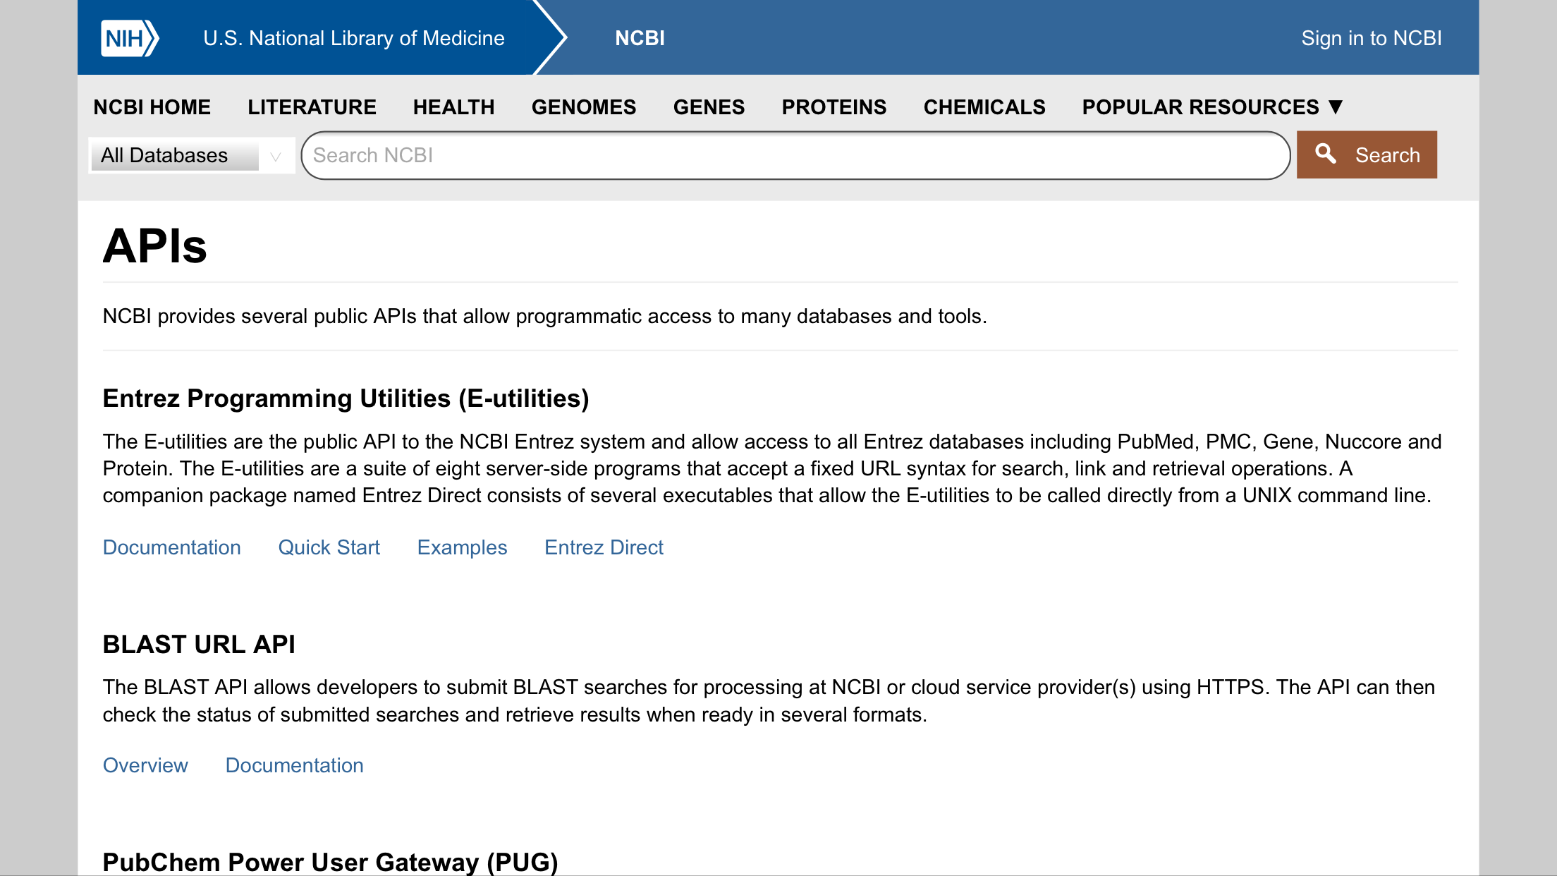1557x876 pixels.
Task: View E-utilities Examples
Action: pyautogui.click(x=462, y=547)
